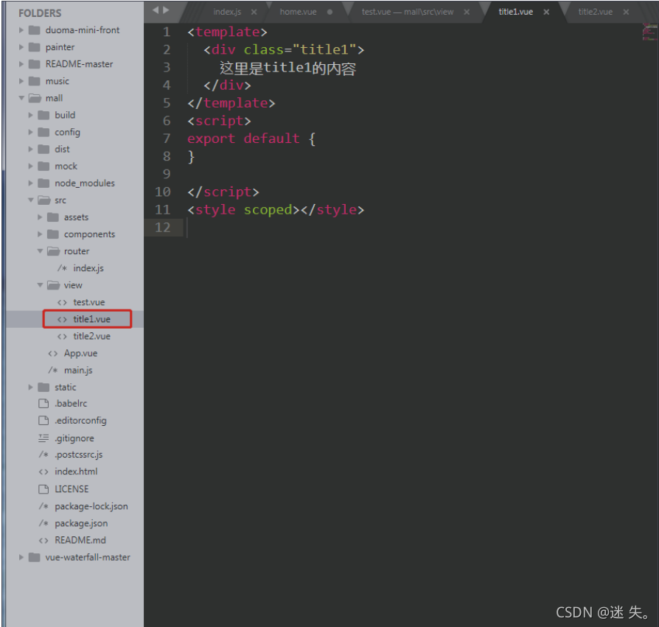
Task: Collapse the mall folder arrow
Action: click(21, 98)
